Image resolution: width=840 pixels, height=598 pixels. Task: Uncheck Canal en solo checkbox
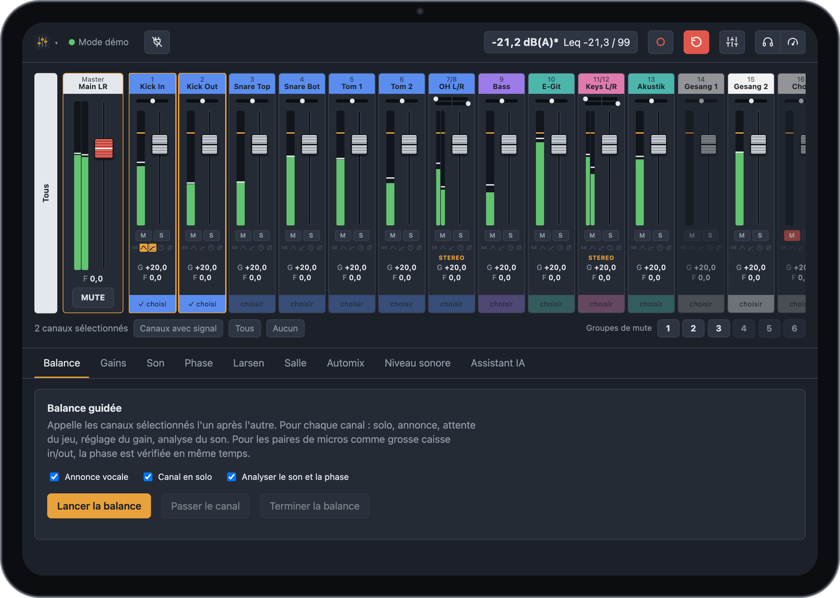coord(148,477)
